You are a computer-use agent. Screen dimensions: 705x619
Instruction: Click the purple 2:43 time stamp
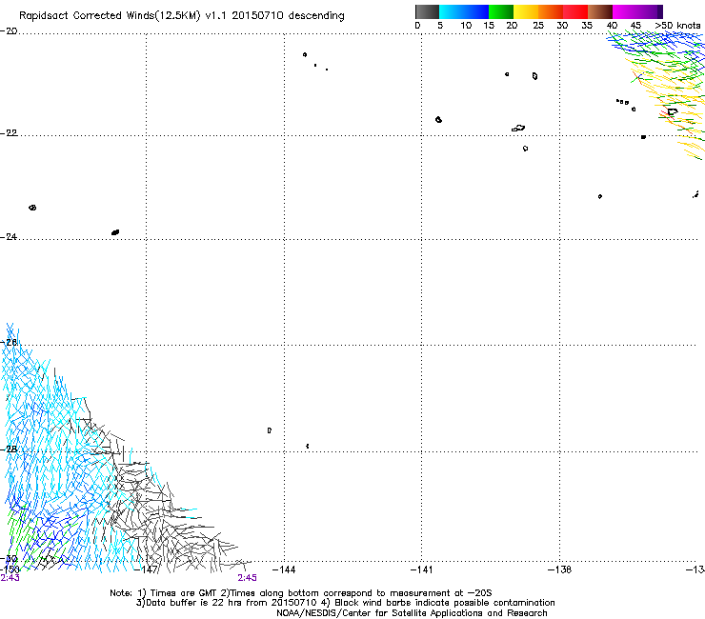coord(10,578)
